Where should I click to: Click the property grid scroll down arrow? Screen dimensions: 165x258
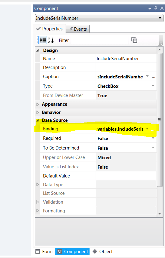(x=160, y=214)
